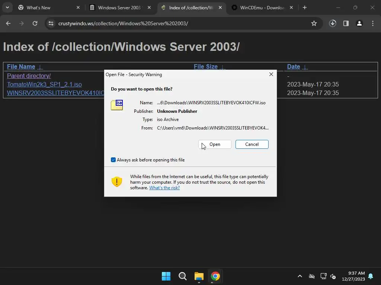Screen dimensions: 381x285
Task: Toggle the Chrome side panel
Action: pyautogui.click(x=346, y=23)
